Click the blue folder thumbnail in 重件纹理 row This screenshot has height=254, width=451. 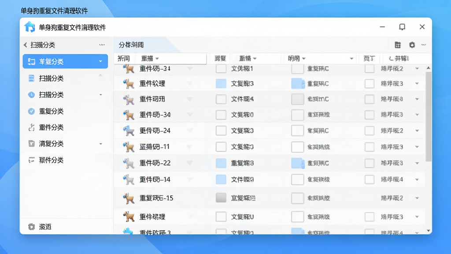[x=298, y=83]
